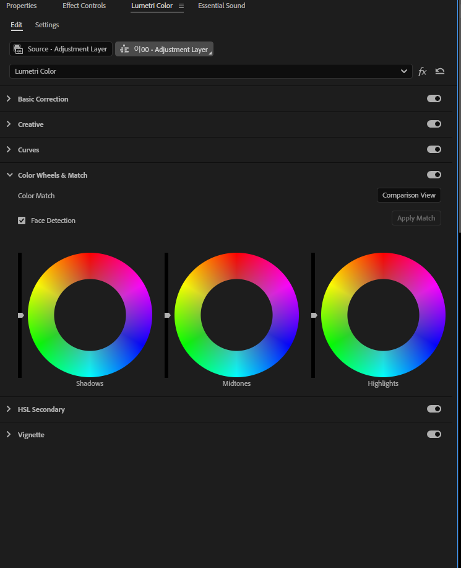Click the Shadows luminance slider handle
Screen dimensions: 461x568
21,315
